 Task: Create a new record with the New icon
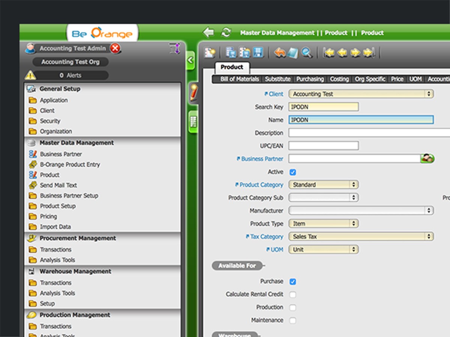pyautogui.click(x=209, y=52)
